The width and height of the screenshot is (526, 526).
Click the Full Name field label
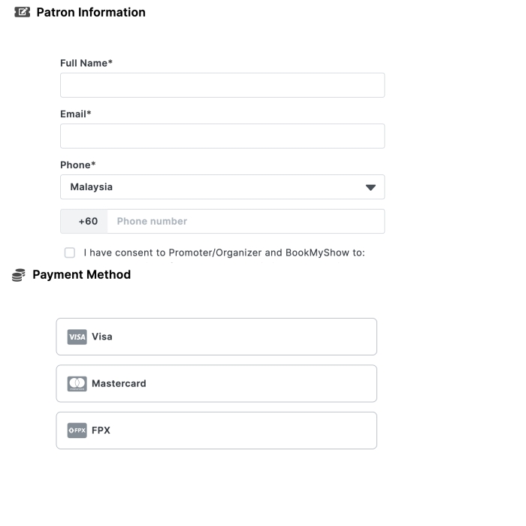(x=86, y=63)
